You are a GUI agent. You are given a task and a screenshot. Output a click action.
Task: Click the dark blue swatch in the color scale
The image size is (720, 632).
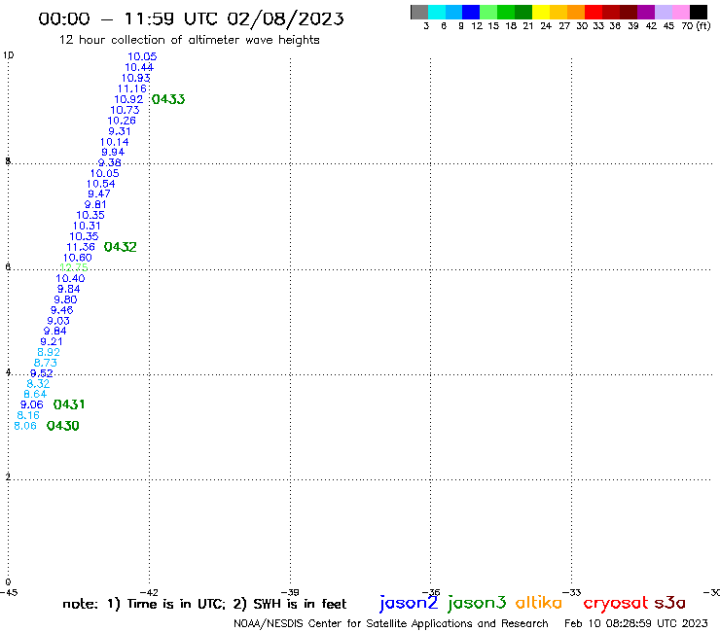[471, 12]
